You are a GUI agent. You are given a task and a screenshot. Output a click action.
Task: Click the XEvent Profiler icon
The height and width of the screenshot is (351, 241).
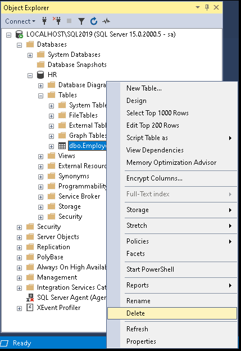pos(30,308)
